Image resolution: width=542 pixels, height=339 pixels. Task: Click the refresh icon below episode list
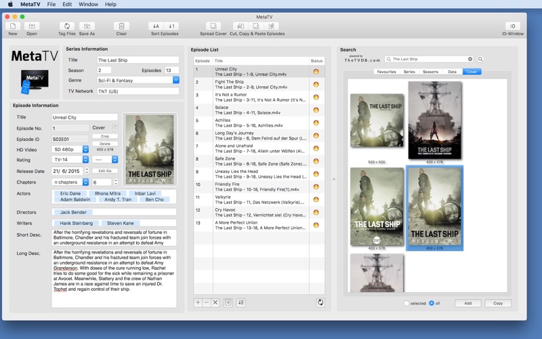tap(319, 302)
